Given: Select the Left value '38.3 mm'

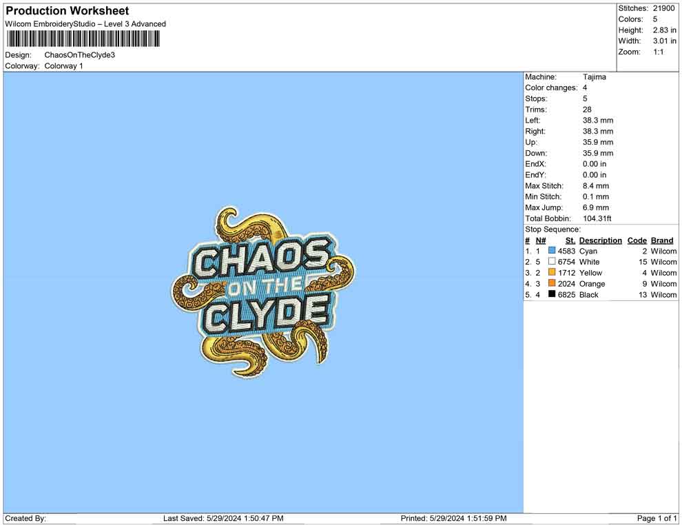Looking at the screenshot, I should click(x=598, y=121).
